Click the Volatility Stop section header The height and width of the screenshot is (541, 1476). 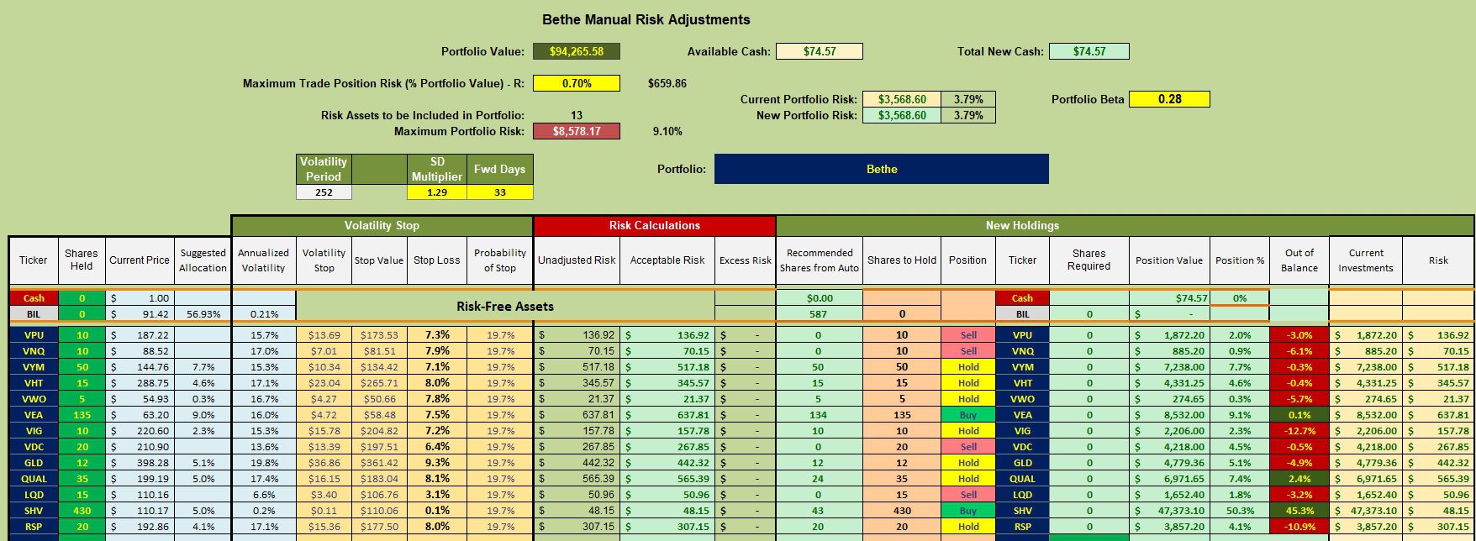pyautogui.click(x=382, y=225)
